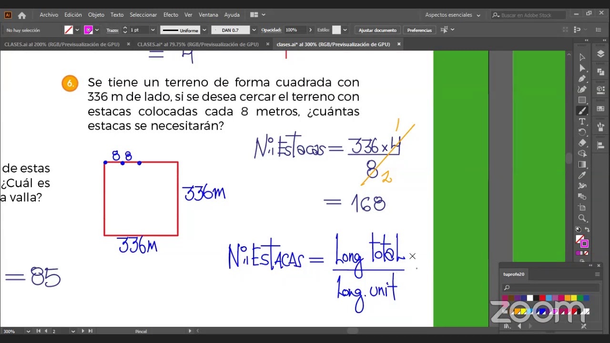Select the Curvature tool
This screenshot has width=610, height=343.
(582, 89)
